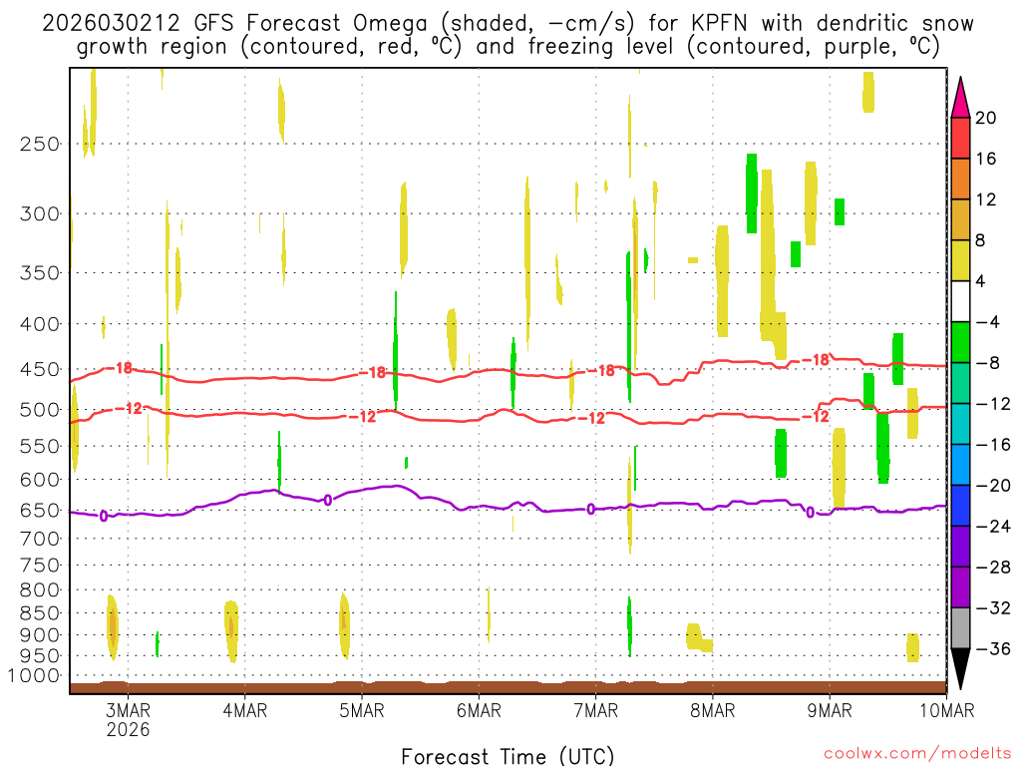1021x766 pixels.
Task: Click the magenta upward colorbar arrow tip
Action: (960, 98)
